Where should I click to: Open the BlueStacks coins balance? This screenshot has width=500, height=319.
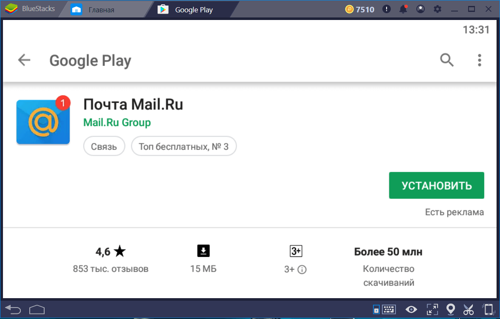pos(360,9)
